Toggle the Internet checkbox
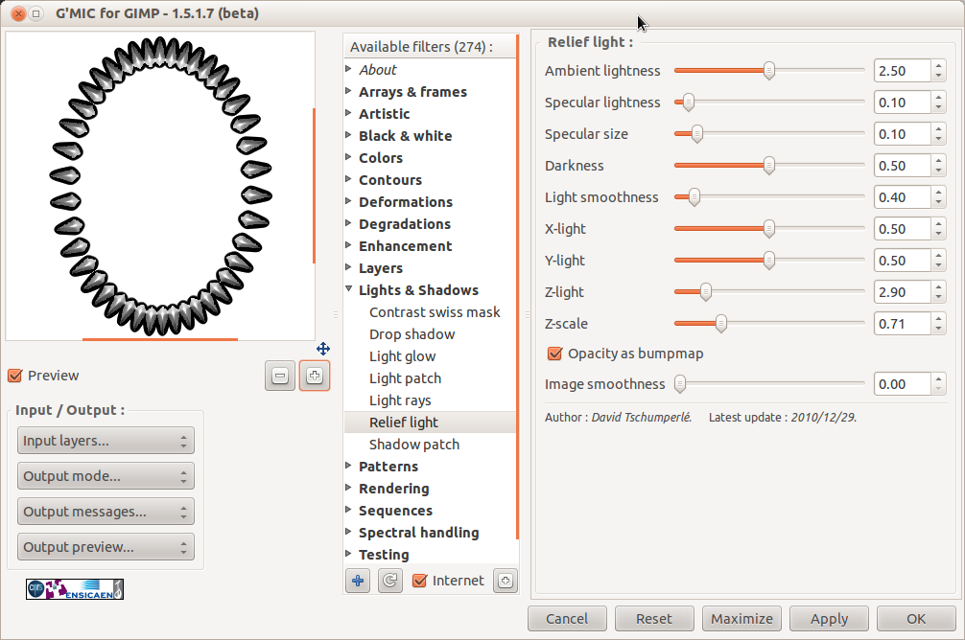This screenshot has height=640, width=965. coord(419,581)
